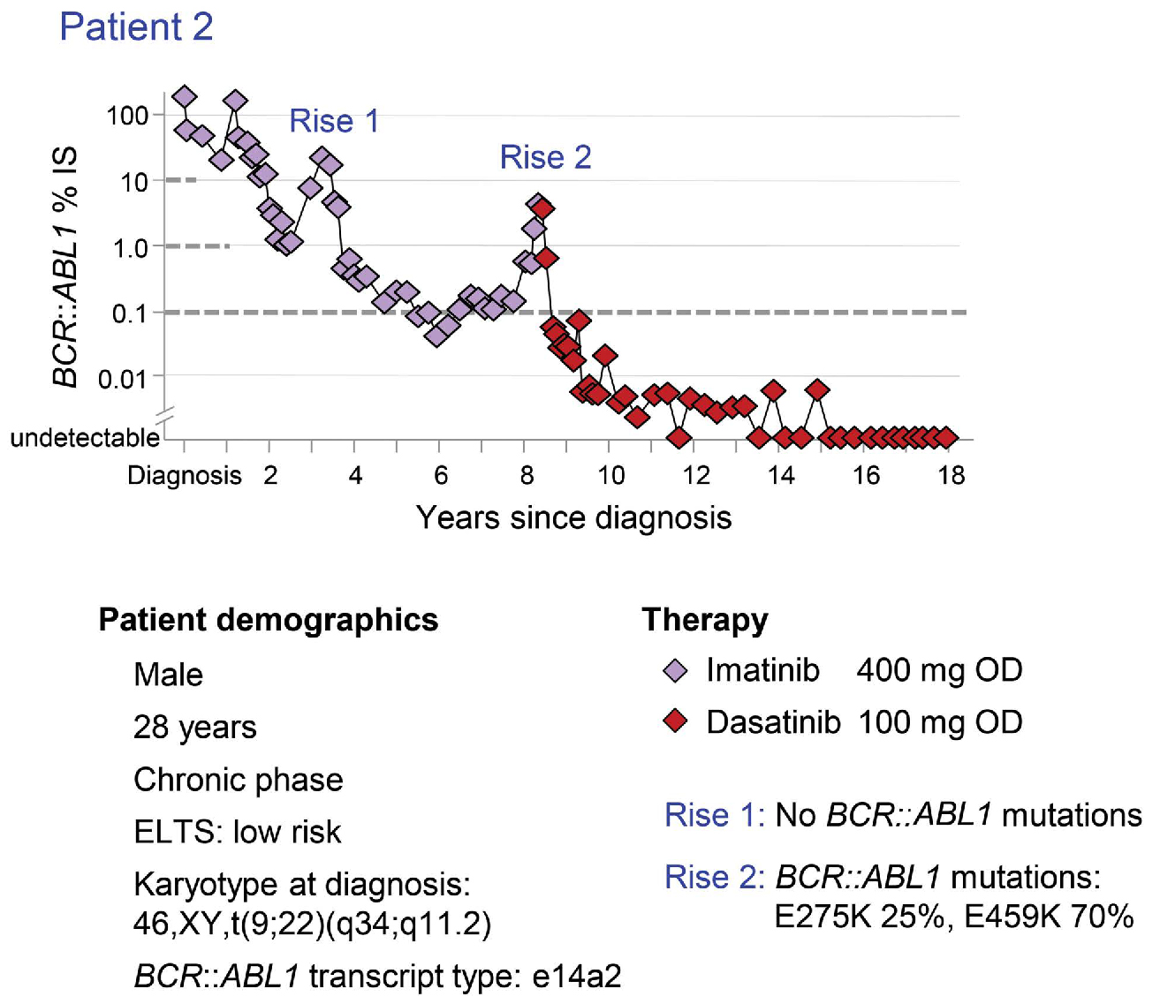Click the "Diagnosis" x-axis tick label
The width and height of the screenshot is (1160, 1004).
tap(184, 476)
